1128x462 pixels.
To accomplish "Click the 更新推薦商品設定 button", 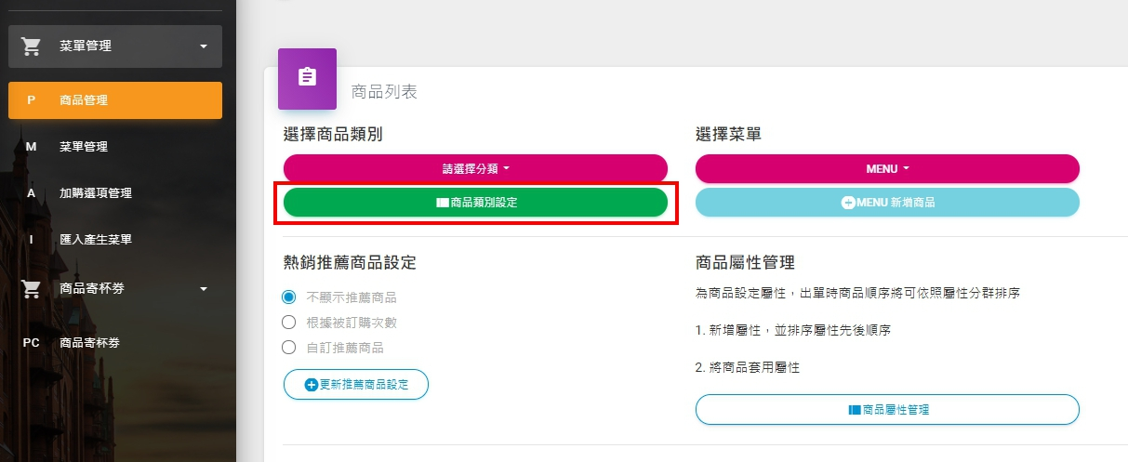I will point(356,385).
